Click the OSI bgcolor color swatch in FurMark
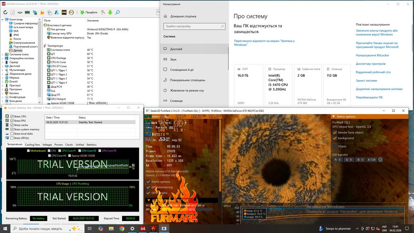 click(x=380, y=160)
